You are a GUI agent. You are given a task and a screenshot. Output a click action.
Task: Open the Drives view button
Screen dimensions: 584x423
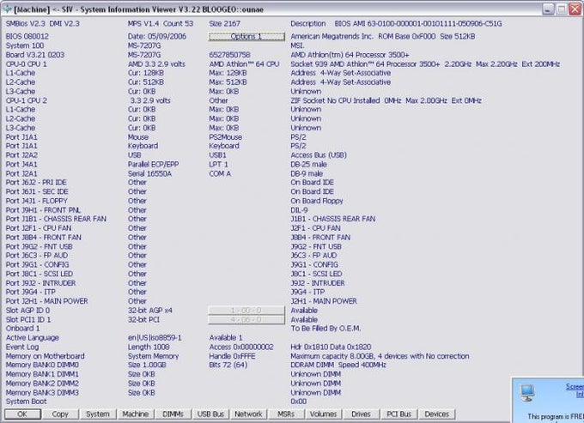tap(362, 414)
